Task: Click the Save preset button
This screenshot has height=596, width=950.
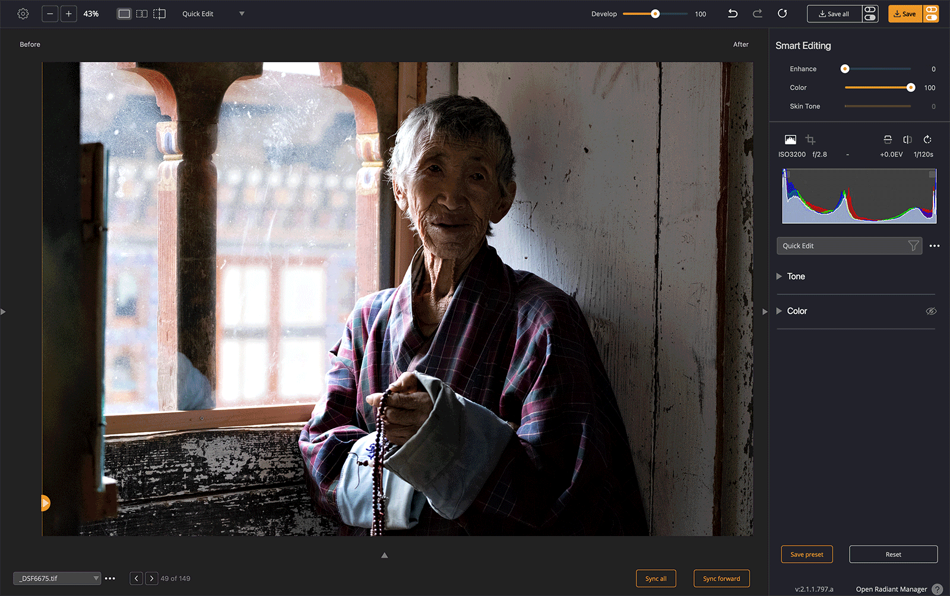Action: [x=806, y=554]
